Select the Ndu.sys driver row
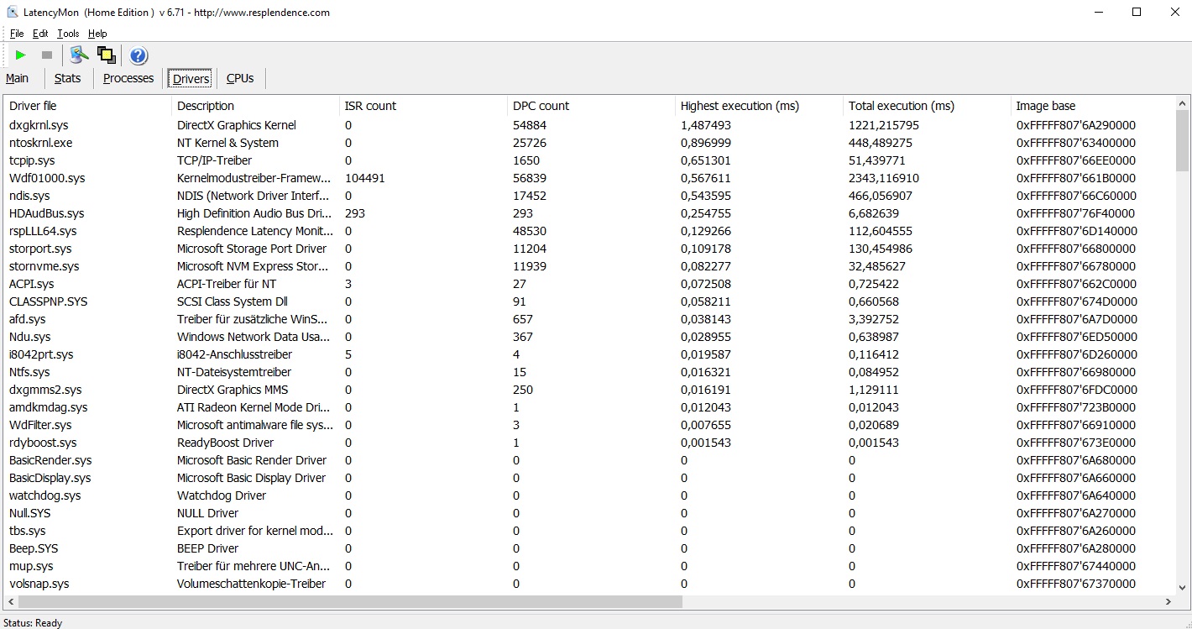The width and height of the screenshot is (1192, 629). 589,337
